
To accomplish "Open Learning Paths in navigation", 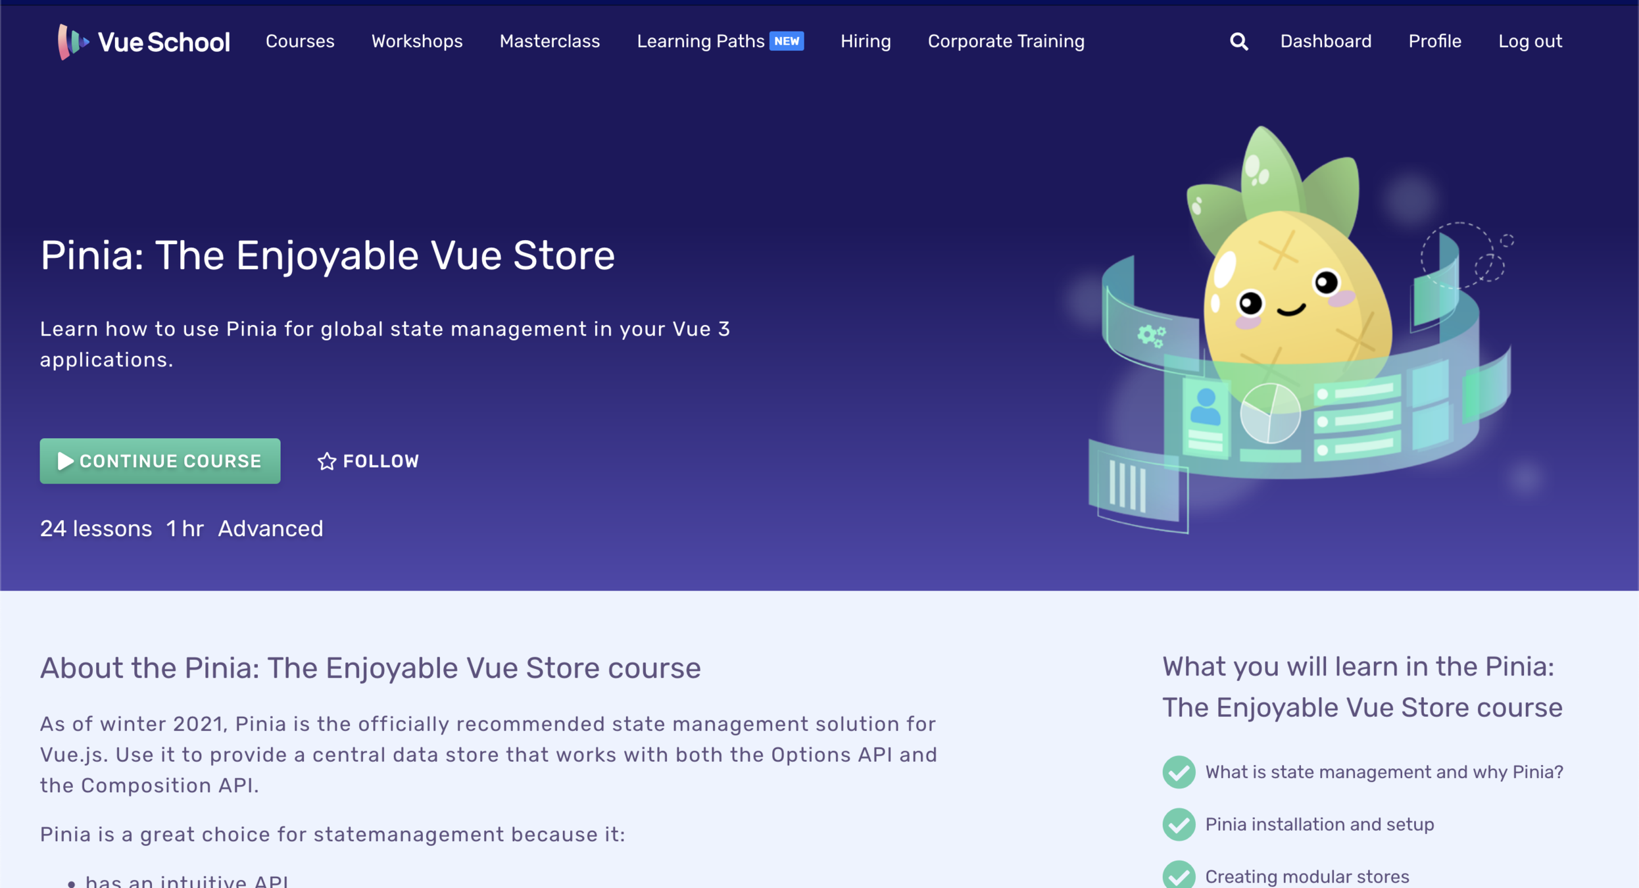I will pyautogui.click(x=700, y=41).
